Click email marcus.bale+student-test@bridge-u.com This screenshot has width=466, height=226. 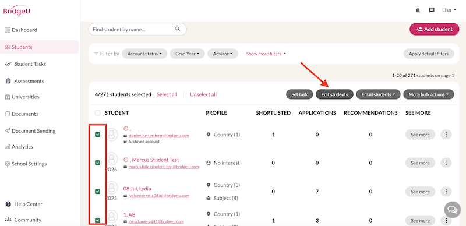pyautogui.click(x=164, y=167)
